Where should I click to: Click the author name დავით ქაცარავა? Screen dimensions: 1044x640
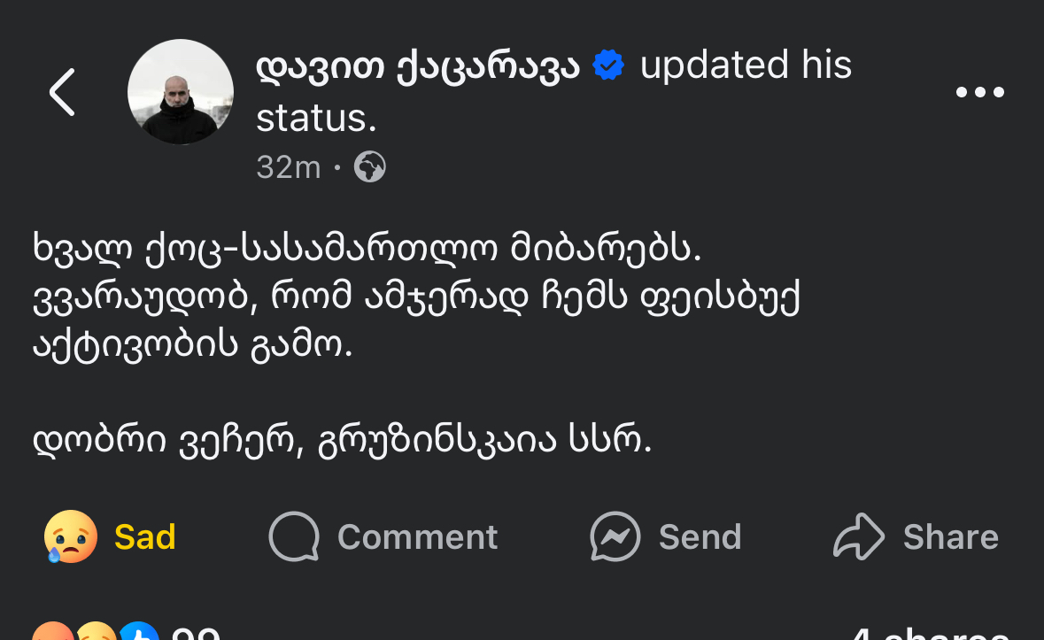(418, 66)
